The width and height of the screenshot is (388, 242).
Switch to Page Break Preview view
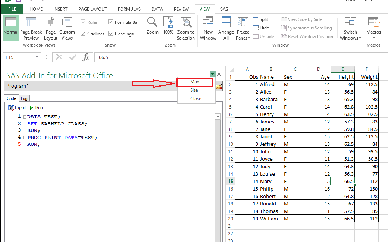click(x=31, y=28)
